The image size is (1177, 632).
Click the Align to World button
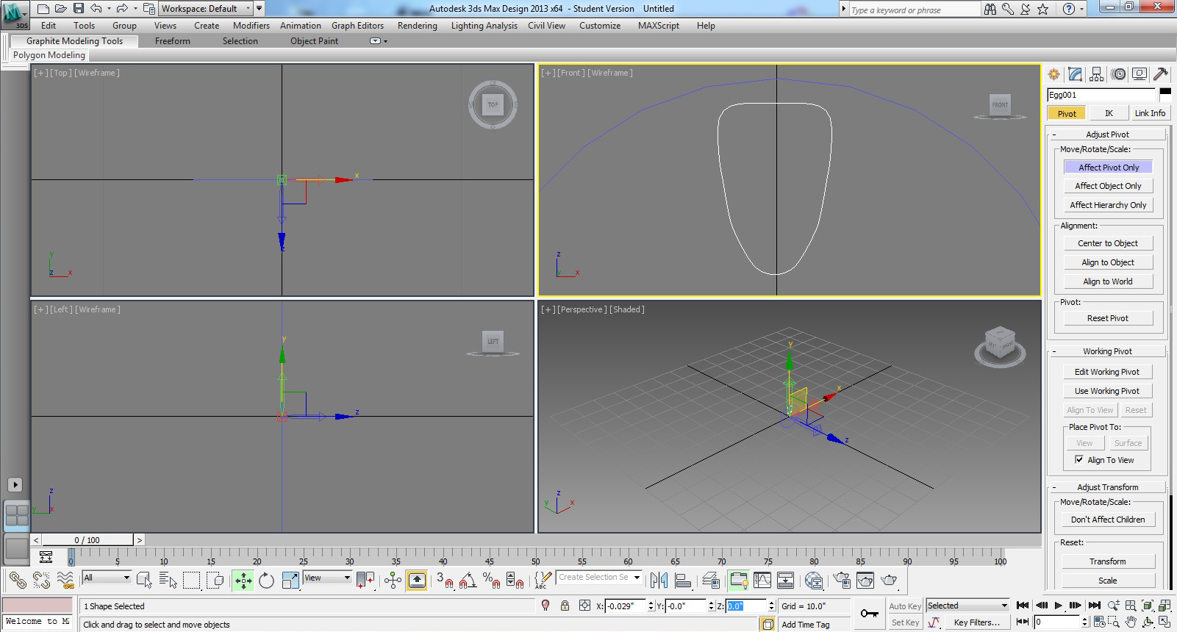1108,281
